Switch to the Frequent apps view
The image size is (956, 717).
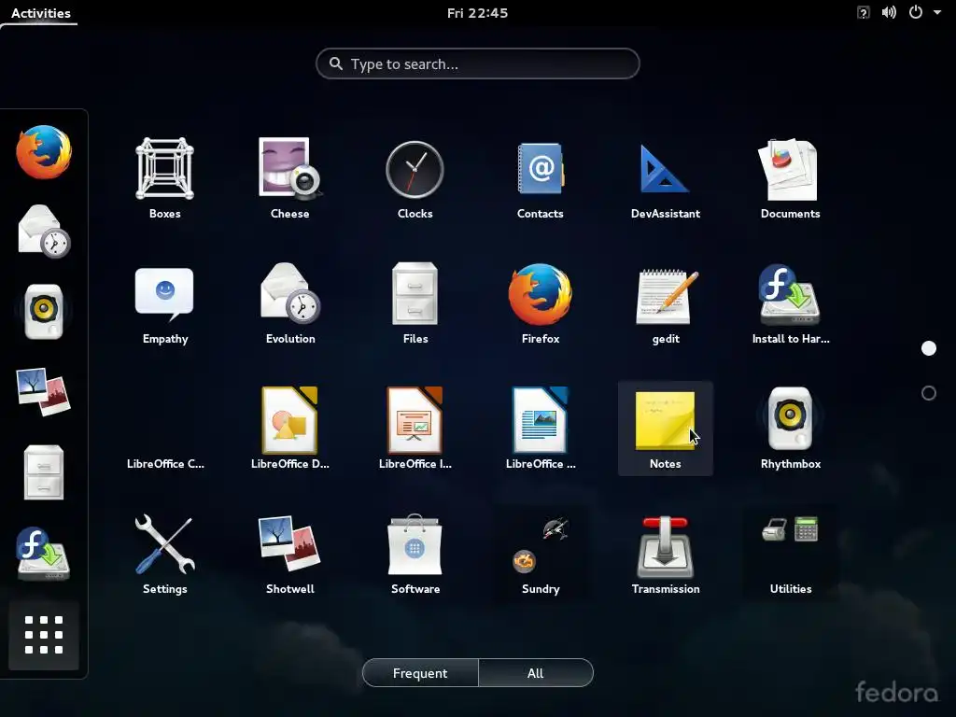pyautogui.click(x=420, y=672)
